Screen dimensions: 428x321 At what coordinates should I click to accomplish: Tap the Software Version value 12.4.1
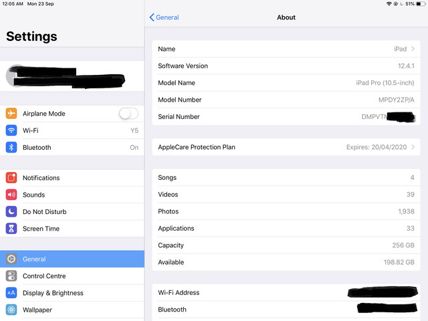(406, 66)
